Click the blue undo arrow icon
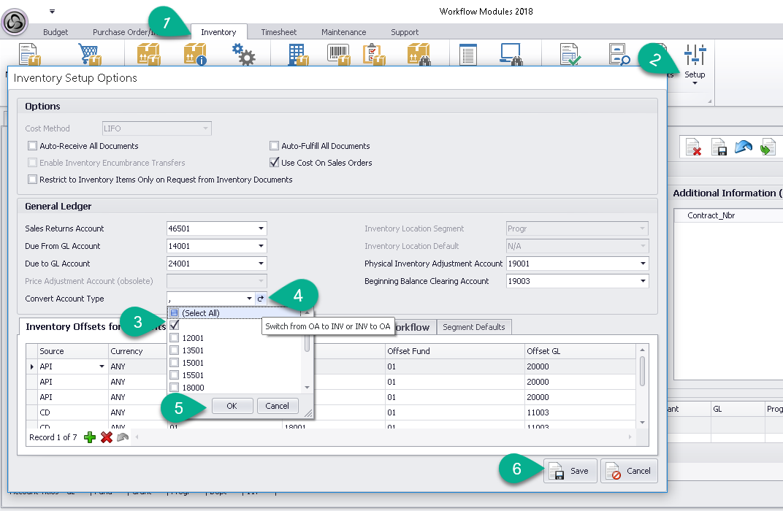Screen dimensions: 783x511 click(x=744, y=147)
